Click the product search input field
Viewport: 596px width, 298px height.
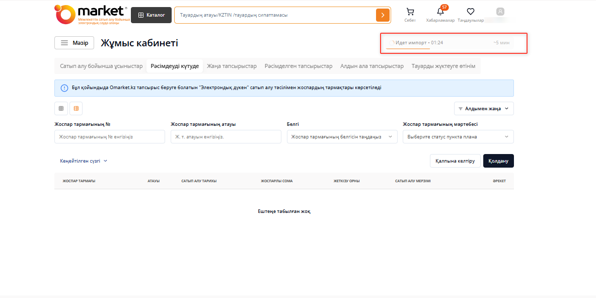point(275,15)
